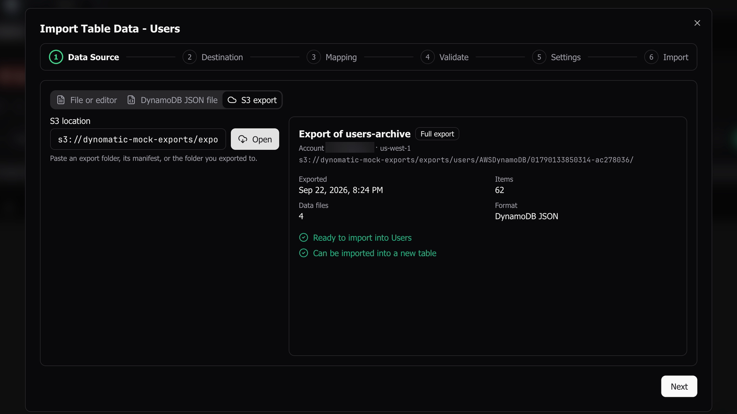Click the Data files value 4
This screenshot has height=414, width=737.
301,216
